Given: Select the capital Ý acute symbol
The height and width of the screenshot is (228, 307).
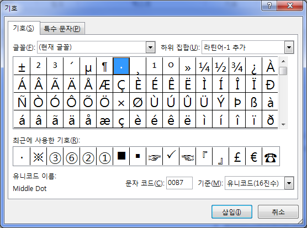Looking at the screenshot, I should tap(220, 102).
